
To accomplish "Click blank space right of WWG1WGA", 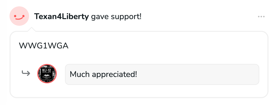I will pos(167,46).
